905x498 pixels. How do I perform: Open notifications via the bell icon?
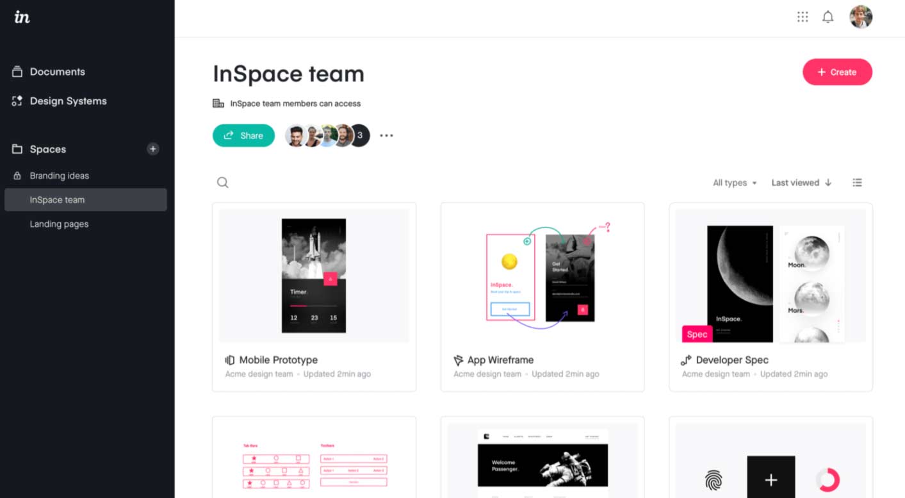tap(828, 17)
